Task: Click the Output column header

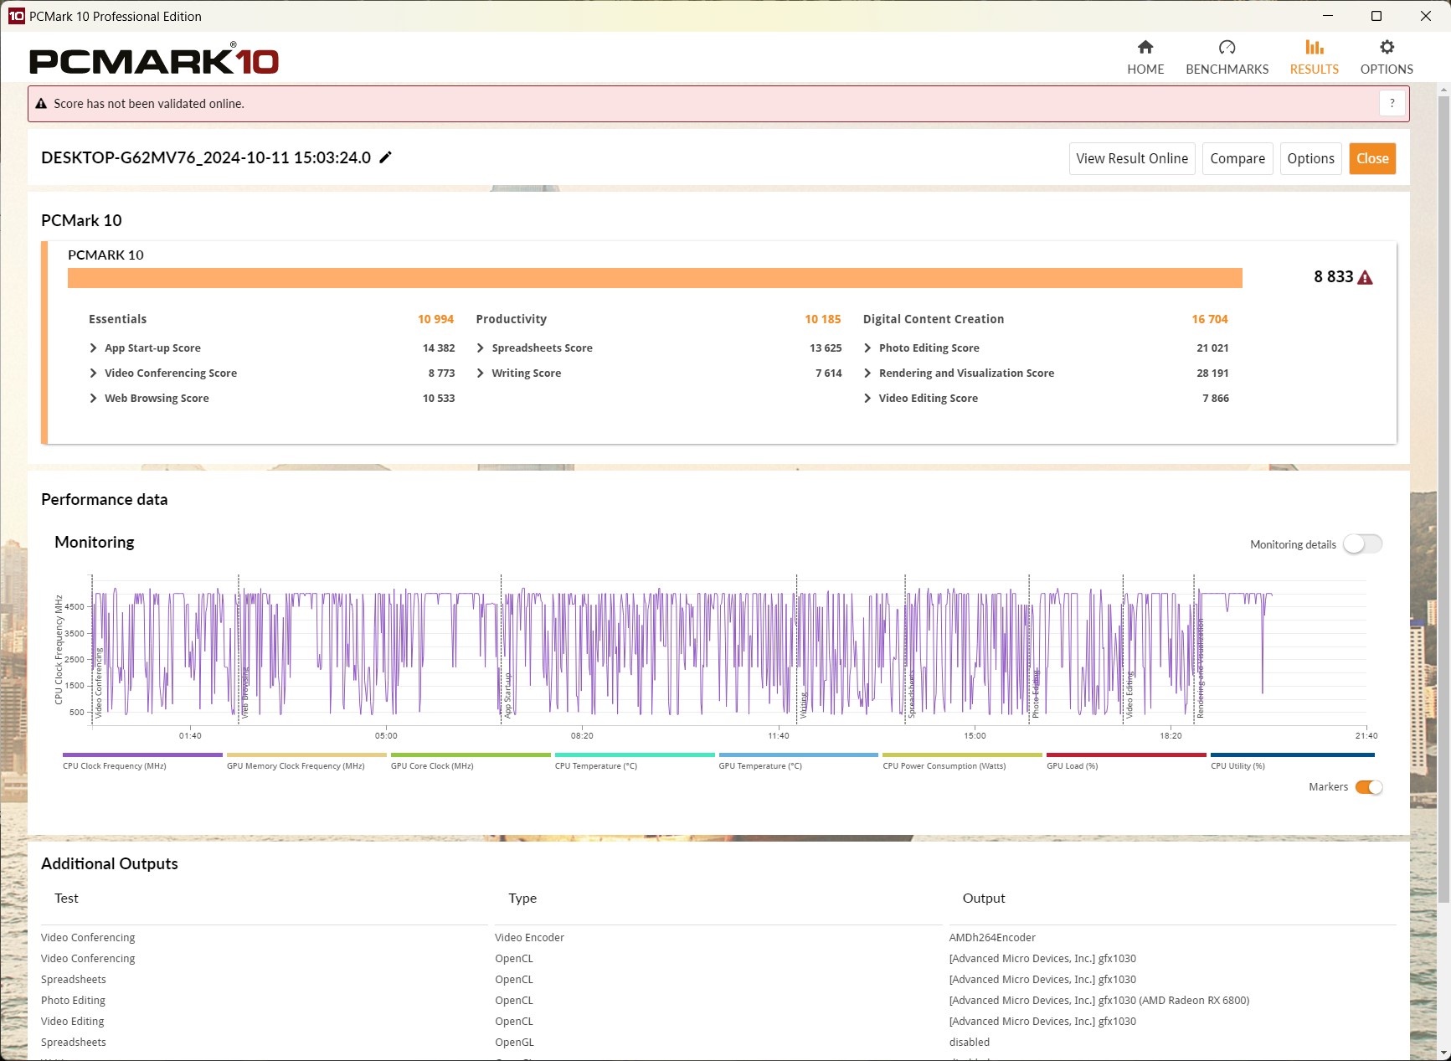Action: click(x=984, y=899)
